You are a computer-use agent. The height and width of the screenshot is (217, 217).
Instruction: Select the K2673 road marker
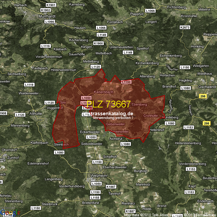pos(185,27)
